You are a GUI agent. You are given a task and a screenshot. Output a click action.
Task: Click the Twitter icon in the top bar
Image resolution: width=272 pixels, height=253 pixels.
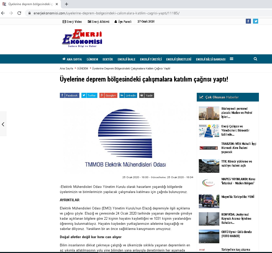coord(256,21)
